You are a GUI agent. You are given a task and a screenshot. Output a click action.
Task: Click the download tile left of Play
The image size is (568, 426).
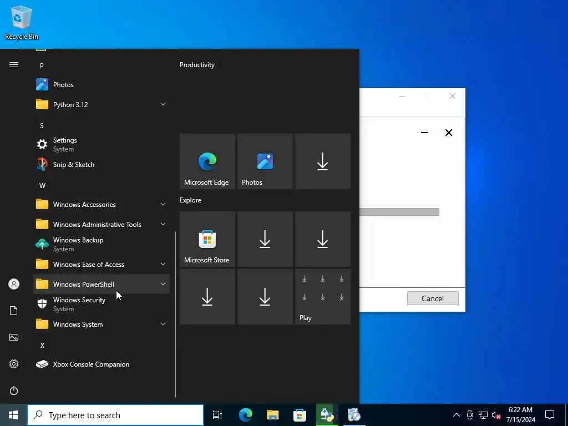[265, 297]
